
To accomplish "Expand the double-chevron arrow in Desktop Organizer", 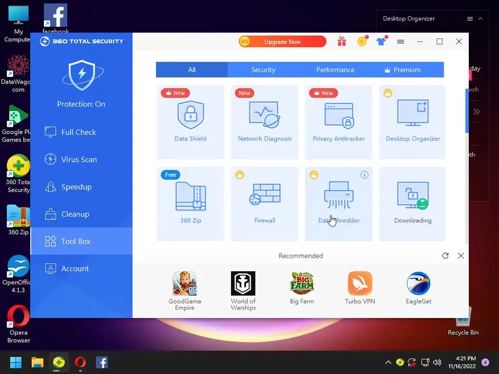I will [x=477, y=112].
